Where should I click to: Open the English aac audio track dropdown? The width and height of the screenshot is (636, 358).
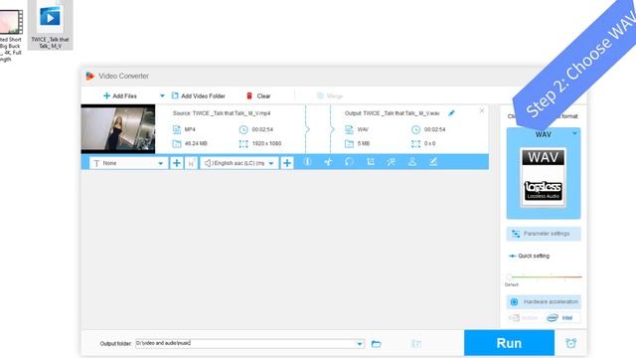239,163
